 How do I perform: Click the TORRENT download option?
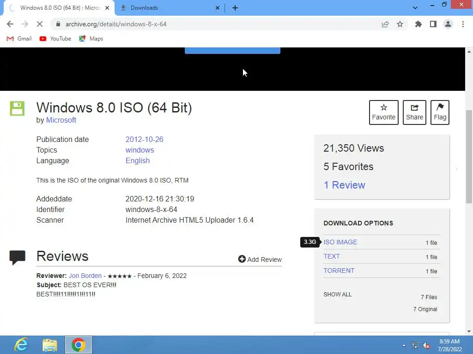[339, 271]
